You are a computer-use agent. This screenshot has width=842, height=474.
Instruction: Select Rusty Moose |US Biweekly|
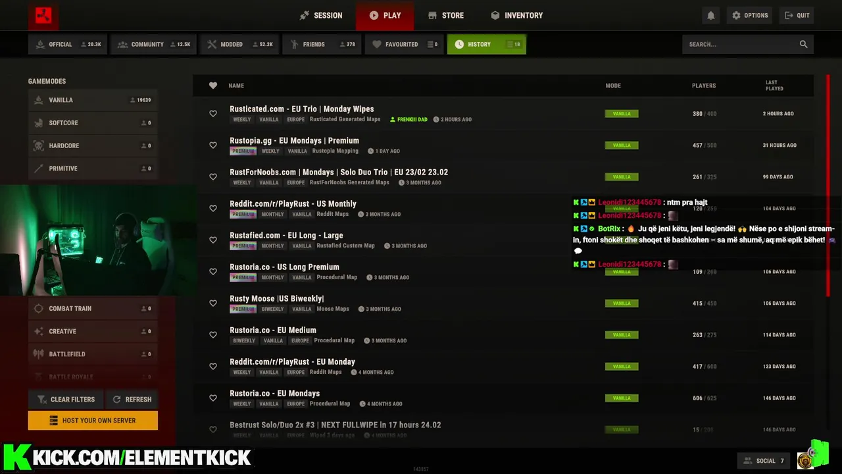[x=277, y=299]
